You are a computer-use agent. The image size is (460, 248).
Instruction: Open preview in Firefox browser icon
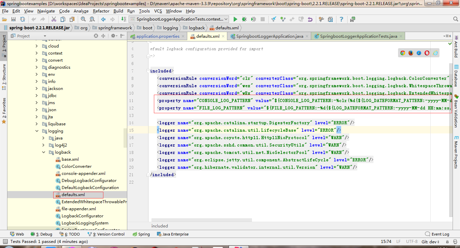pos(411,53)
